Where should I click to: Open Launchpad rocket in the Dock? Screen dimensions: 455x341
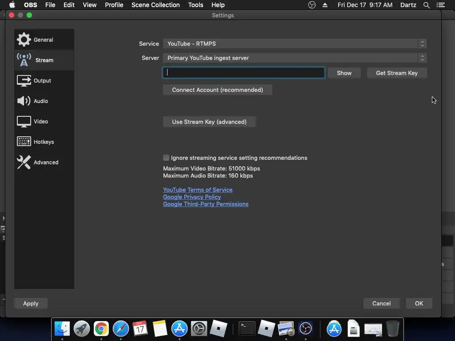(82, 329)
